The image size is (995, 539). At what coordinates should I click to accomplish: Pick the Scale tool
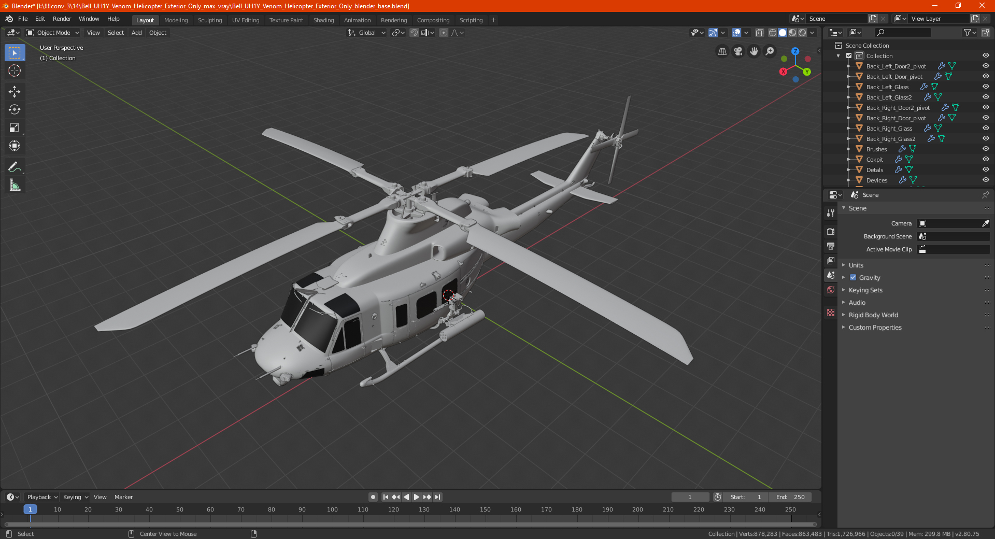15,128
